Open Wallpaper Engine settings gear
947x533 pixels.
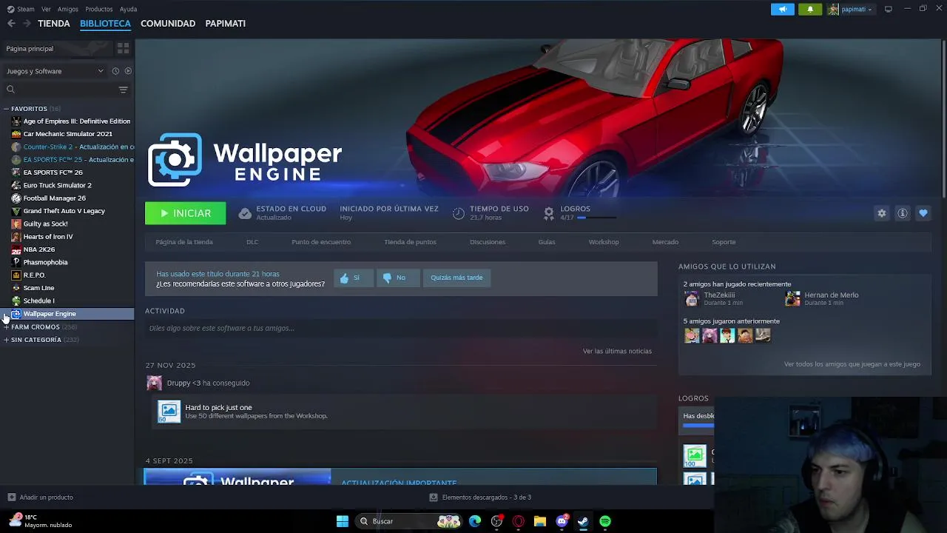coord(882,213)
